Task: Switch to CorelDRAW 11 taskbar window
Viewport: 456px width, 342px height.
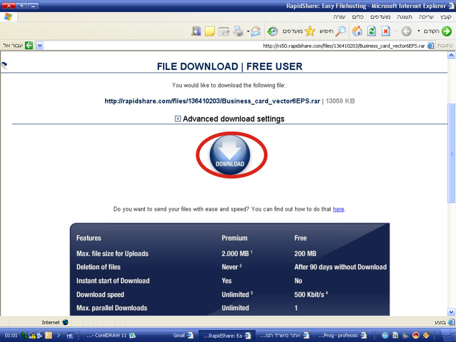Action: [111, 335]
